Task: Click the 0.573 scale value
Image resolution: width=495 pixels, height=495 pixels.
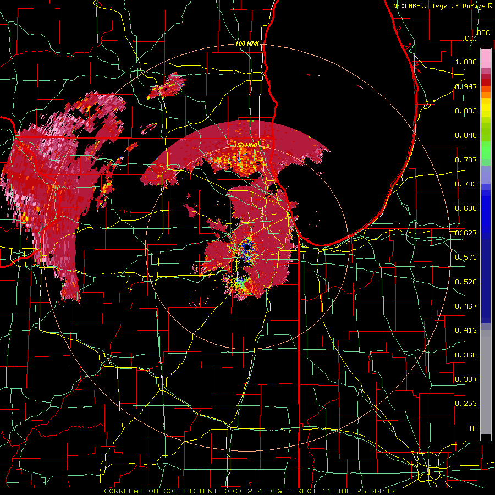Action: pos(466,257)
